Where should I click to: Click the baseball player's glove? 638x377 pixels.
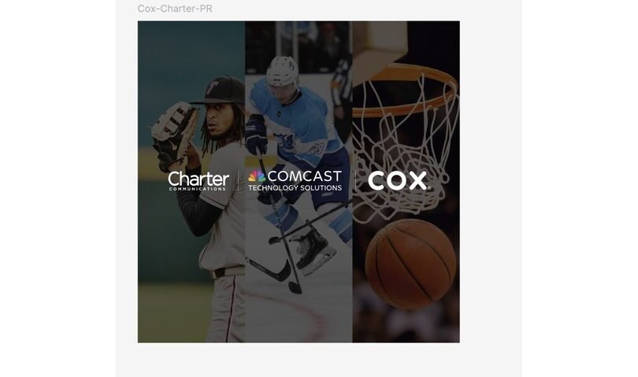pyautogui.click(x=174, y=135)
